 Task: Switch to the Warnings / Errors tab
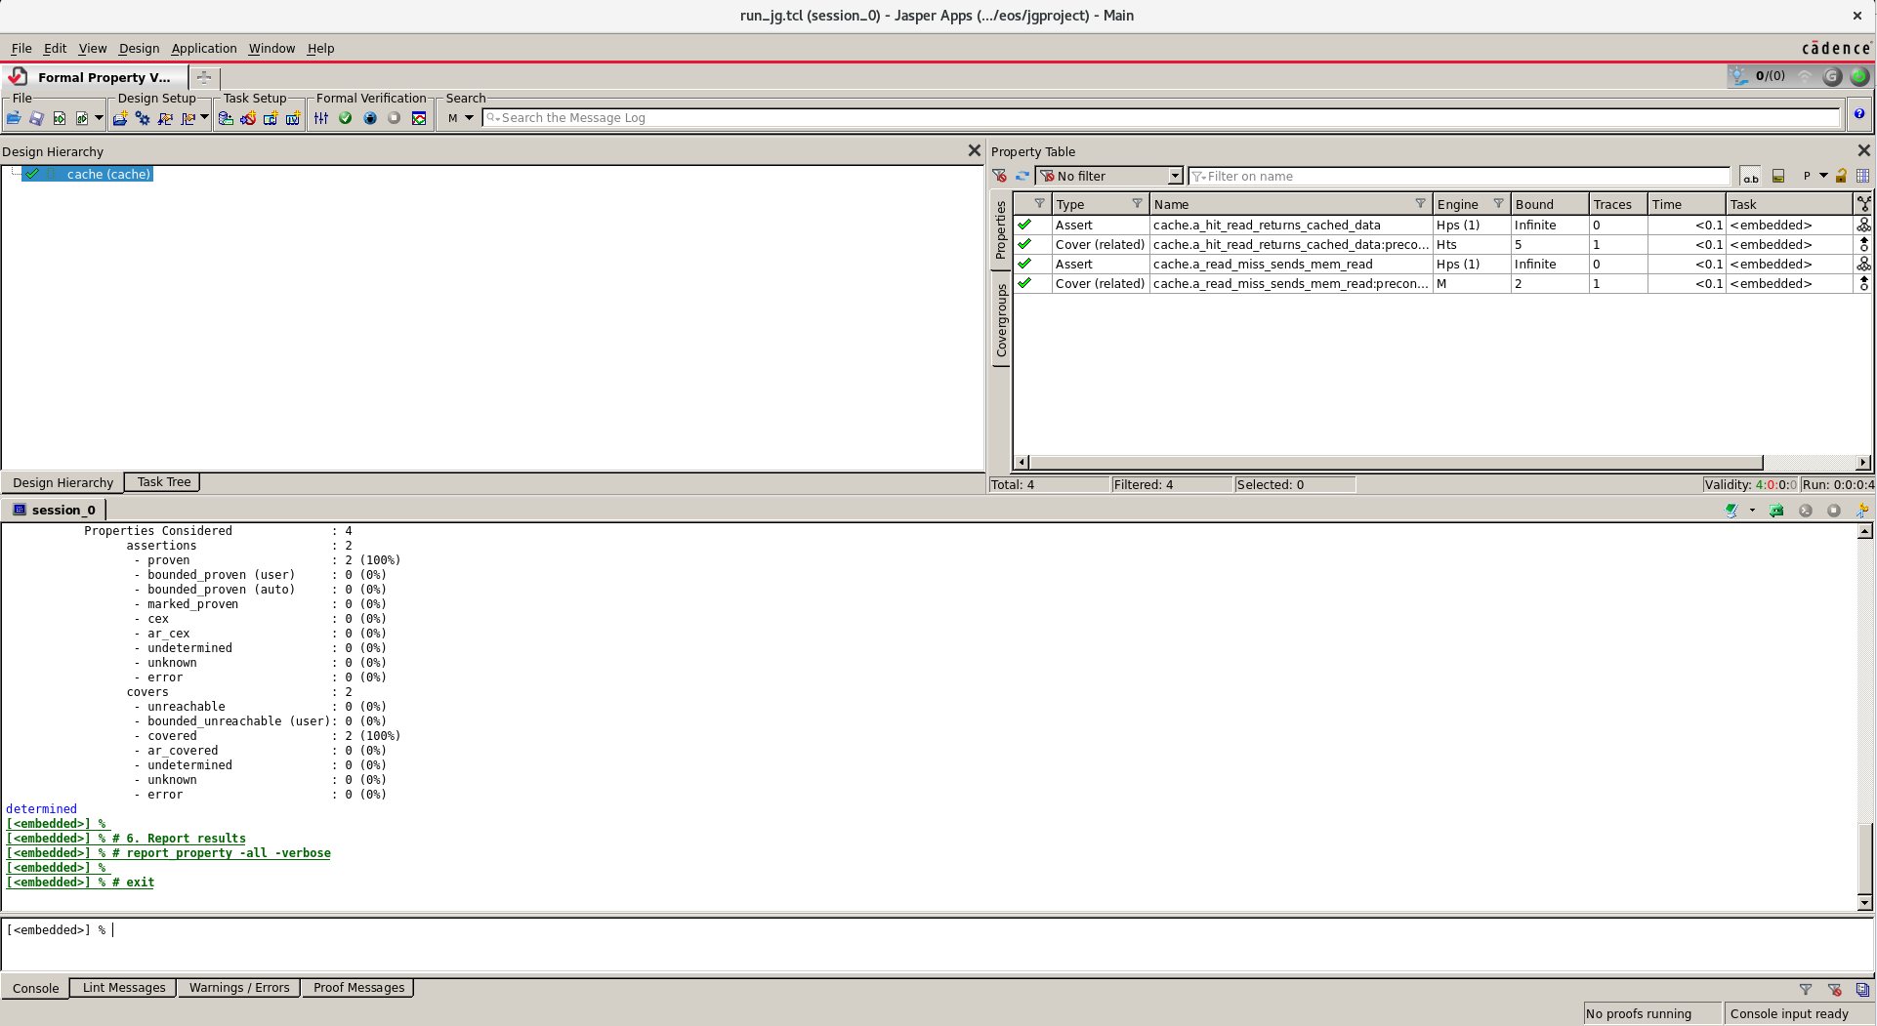[x=239, y=988]
